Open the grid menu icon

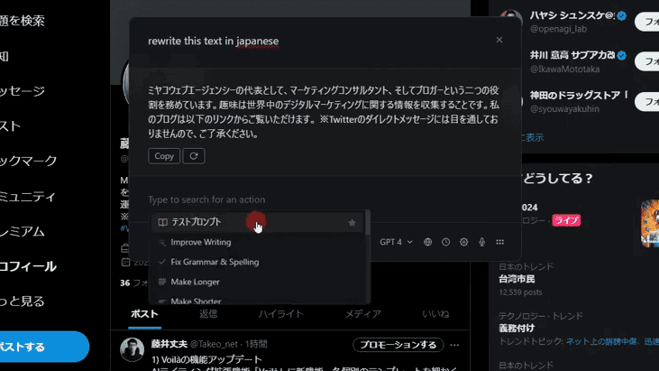[499, 242]
